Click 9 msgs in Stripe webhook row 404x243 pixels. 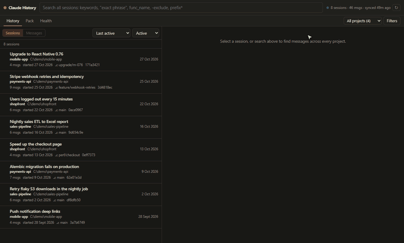(x=15, y=88)
